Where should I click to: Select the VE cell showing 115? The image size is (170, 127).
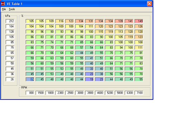99,32
